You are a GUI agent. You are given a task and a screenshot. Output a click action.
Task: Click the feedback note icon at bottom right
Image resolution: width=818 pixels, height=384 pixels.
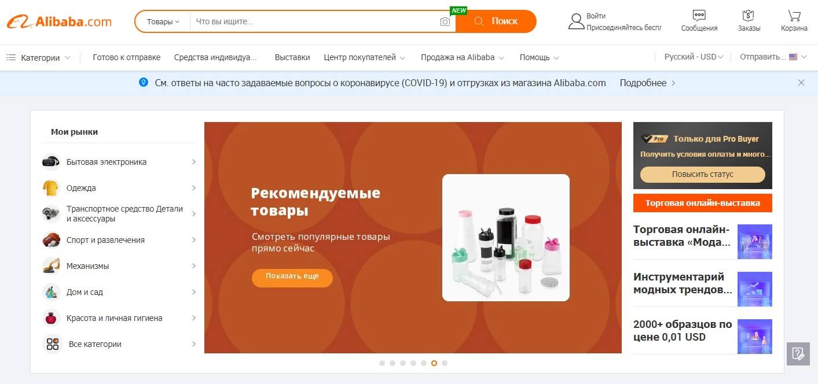(x=798, y=353)
